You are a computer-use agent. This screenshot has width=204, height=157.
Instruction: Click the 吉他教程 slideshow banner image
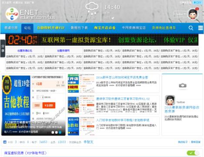click(33, 105)
